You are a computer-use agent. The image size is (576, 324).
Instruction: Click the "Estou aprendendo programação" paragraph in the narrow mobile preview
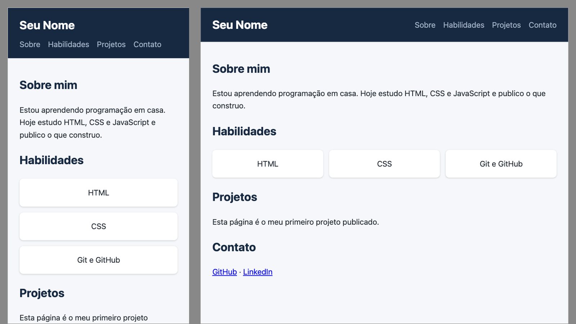click(x=93, y=122)
